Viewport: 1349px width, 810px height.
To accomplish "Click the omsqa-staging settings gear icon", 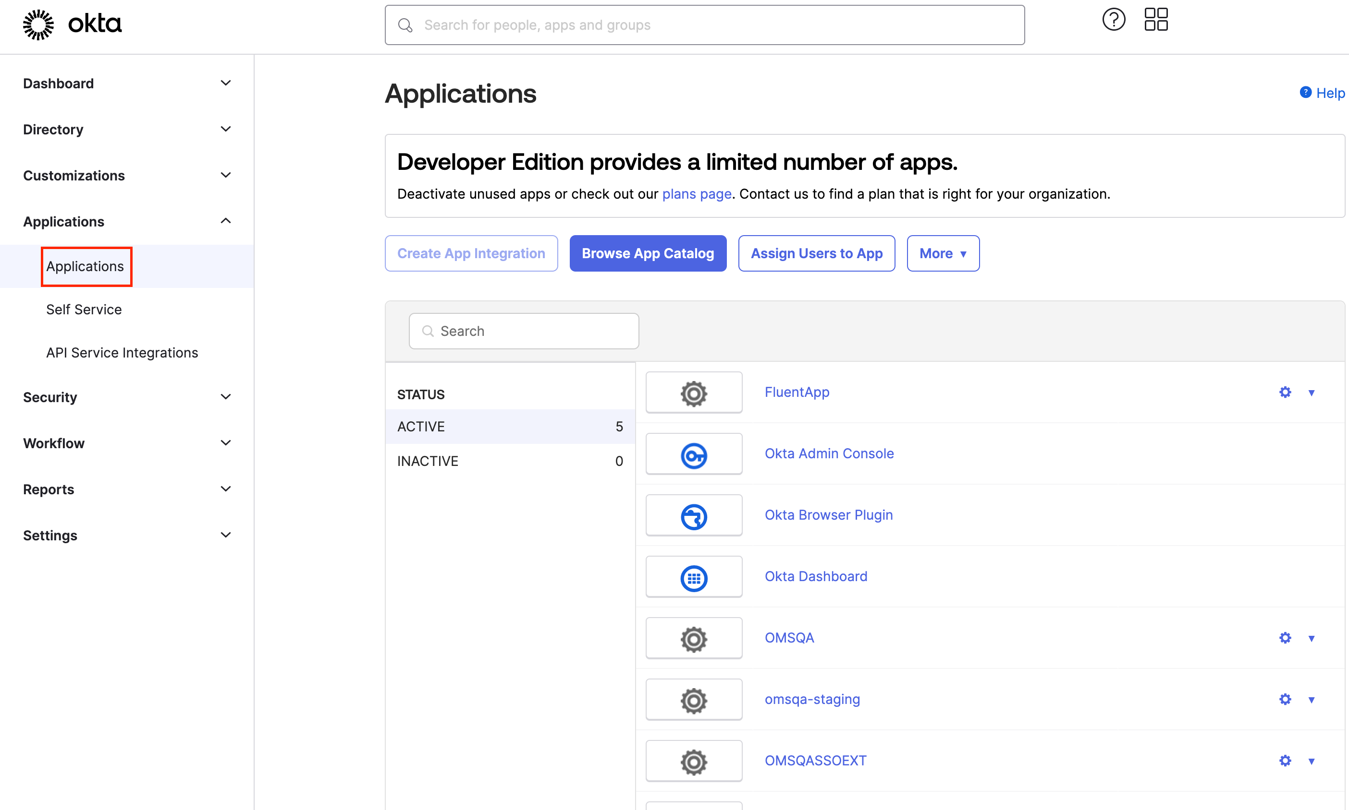I will click(x=1286, y=699).
